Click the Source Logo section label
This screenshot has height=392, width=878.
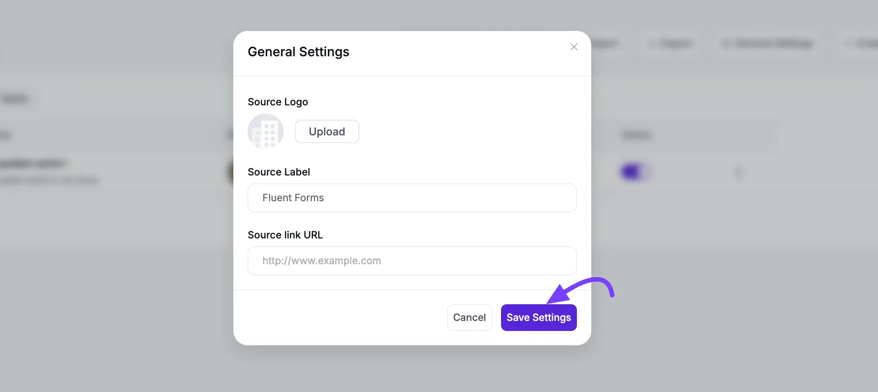tap(278, 102)
